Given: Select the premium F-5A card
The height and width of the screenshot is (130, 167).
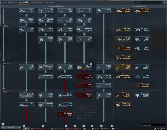Looking at the screenshot, I should pos(142,67).
